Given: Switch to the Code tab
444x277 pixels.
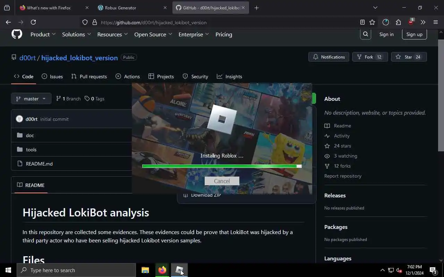Looking at the screenshot, I should tap(24, 77).
